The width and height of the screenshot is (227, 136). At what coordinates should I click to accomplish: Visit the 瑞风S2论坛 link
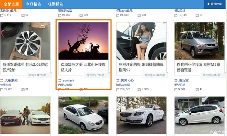coord(123,85)
